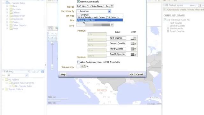Increase Transparency with up arrow

click(x=84, y=66)
